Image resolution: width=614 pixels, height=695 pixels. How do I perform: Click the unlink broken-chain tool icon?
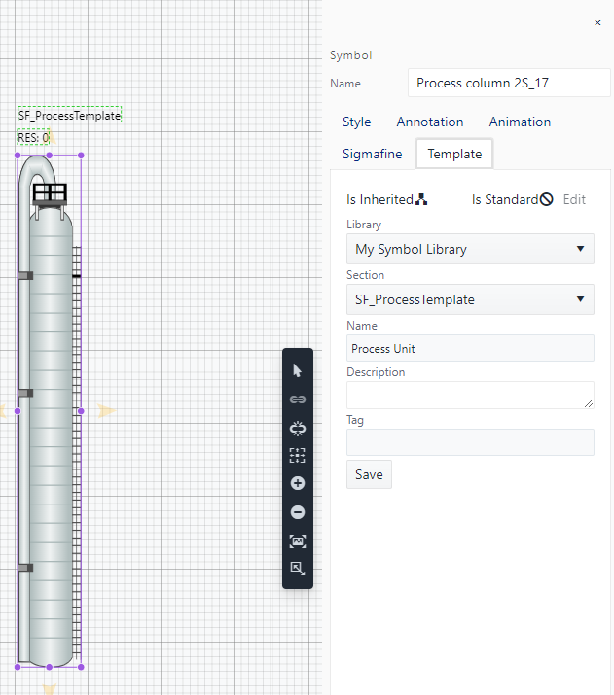pos(298,427)
